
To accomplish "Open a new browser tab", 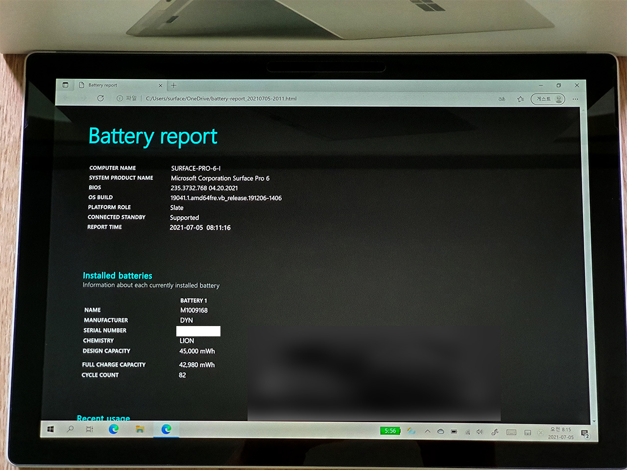I will click(x=173, y=85).
